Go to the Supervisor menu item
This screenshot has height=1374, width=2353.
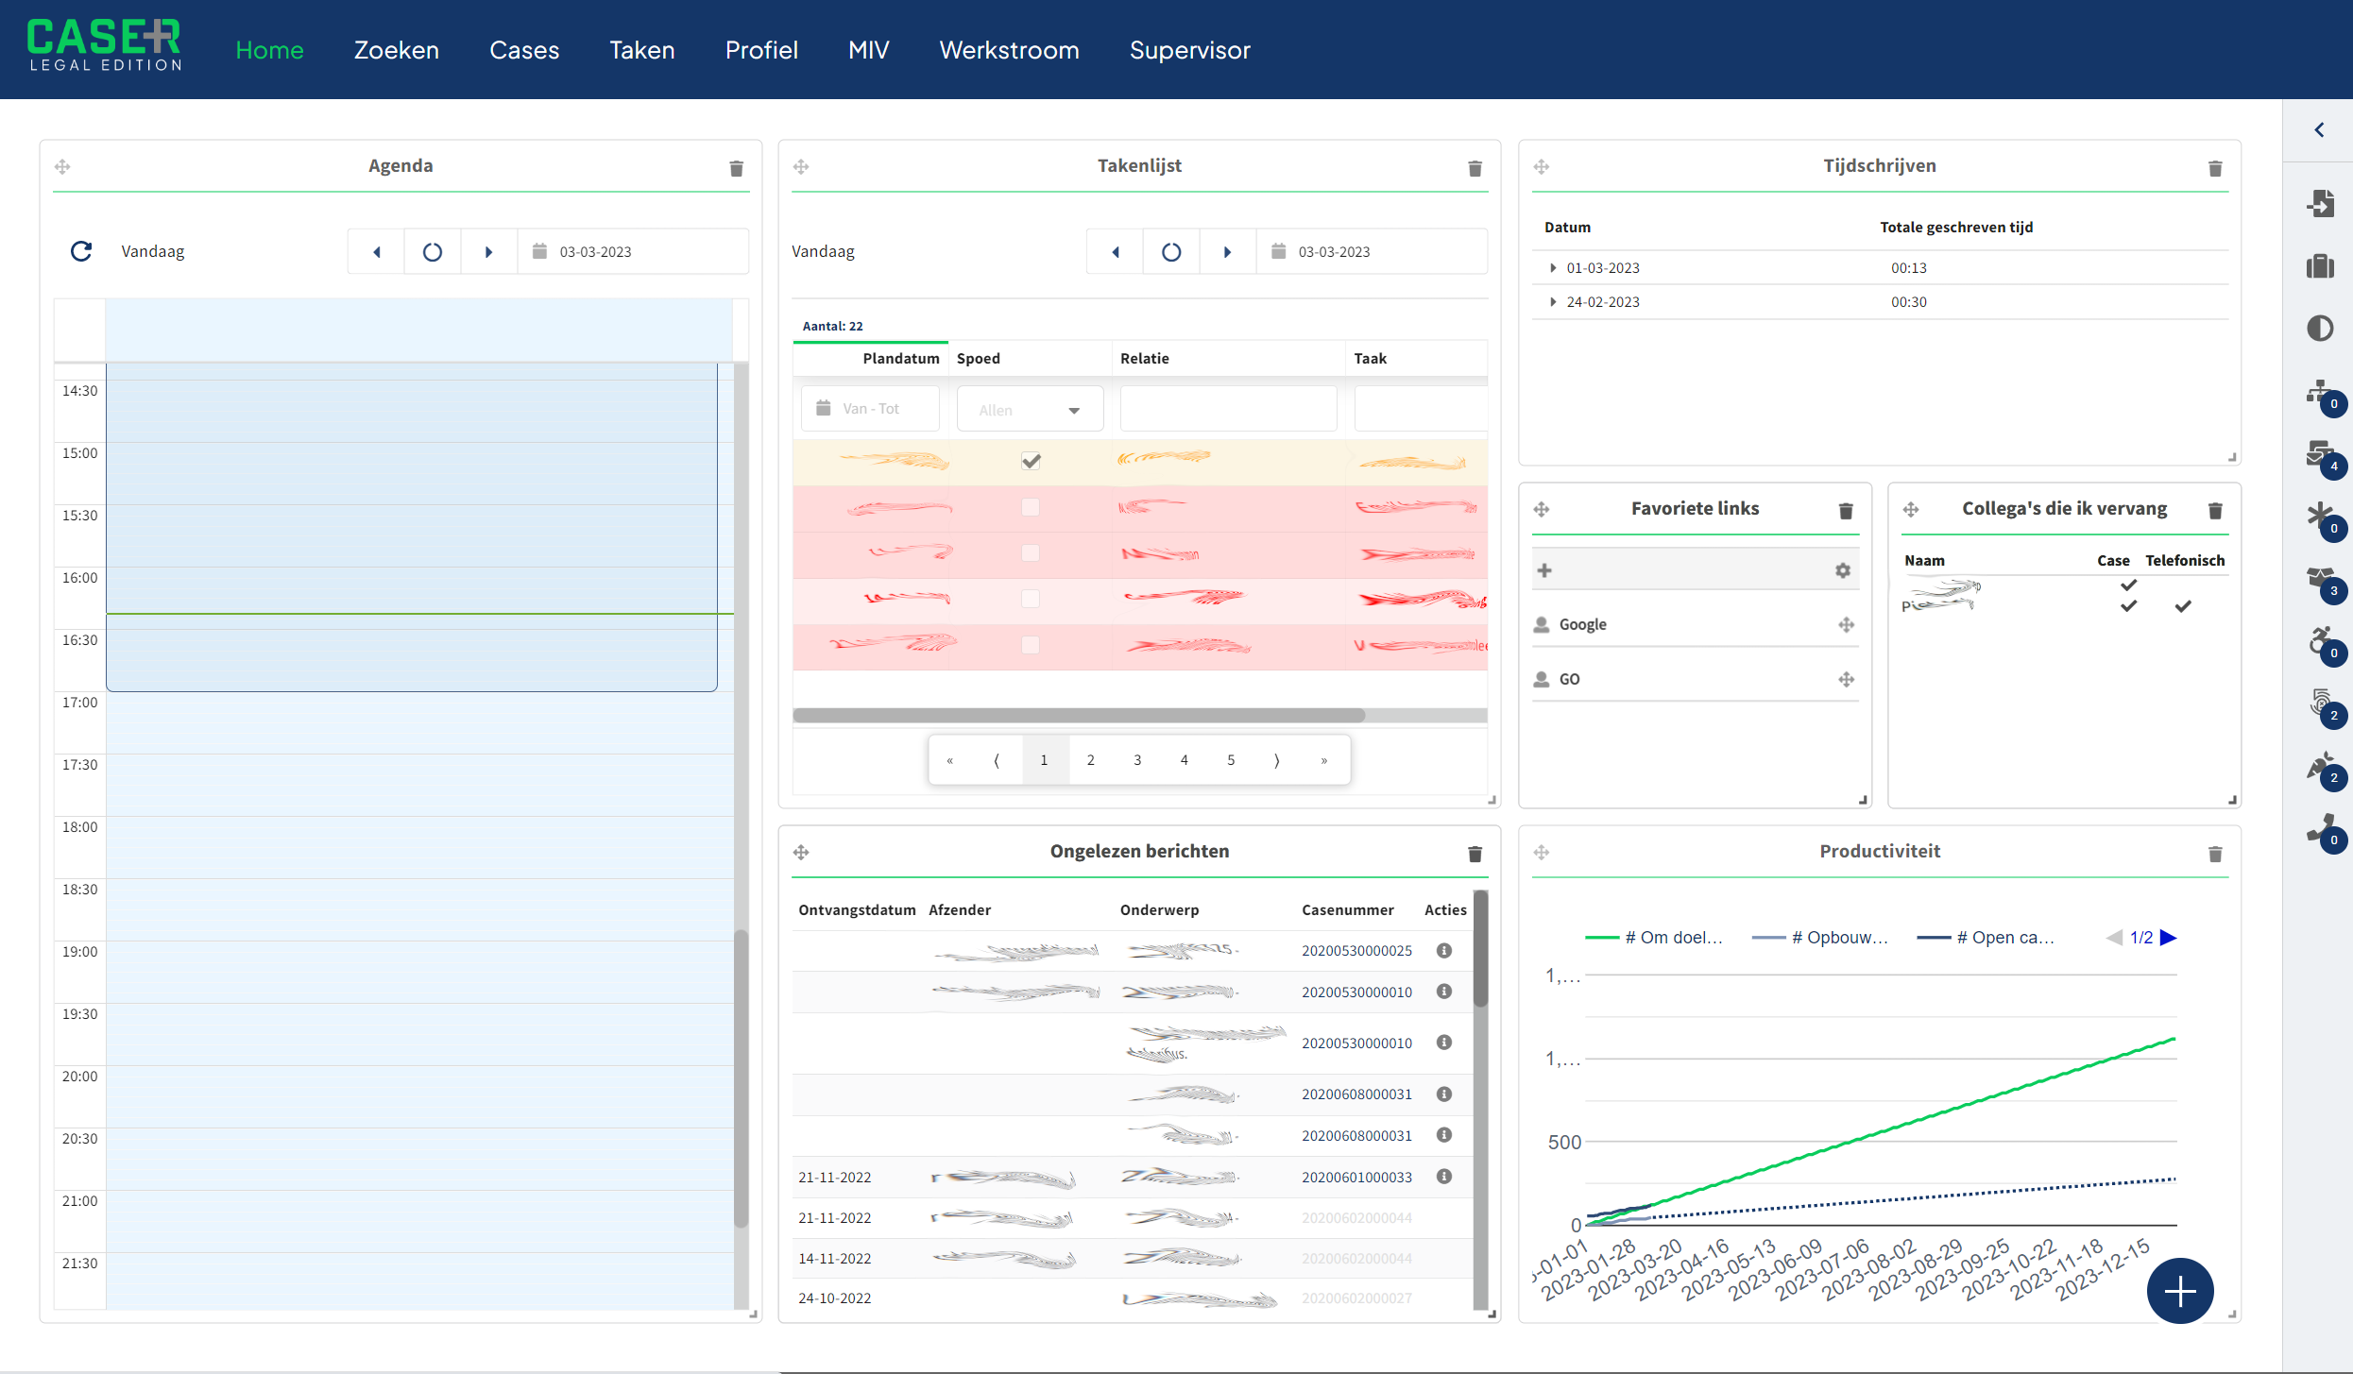tap(1189, 50)
